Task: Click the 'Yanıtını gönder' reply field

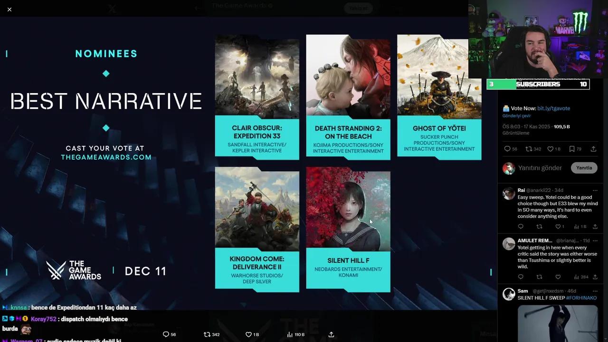Action: [540, 168]
